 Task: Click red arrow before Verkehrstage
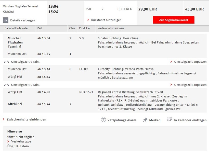pyautogui.click(x=8, y=141)
